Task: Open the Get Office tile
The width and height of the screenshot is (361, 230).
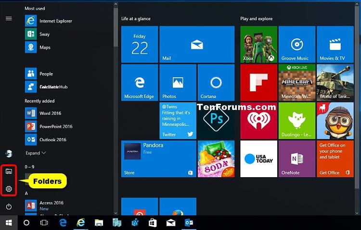Action: [335, 159]
